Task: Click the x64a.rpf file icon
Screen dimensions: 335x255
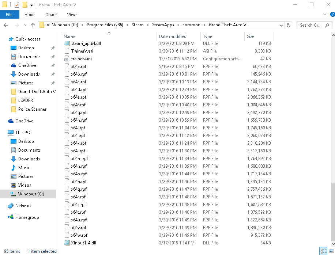Action: [67, 66]
